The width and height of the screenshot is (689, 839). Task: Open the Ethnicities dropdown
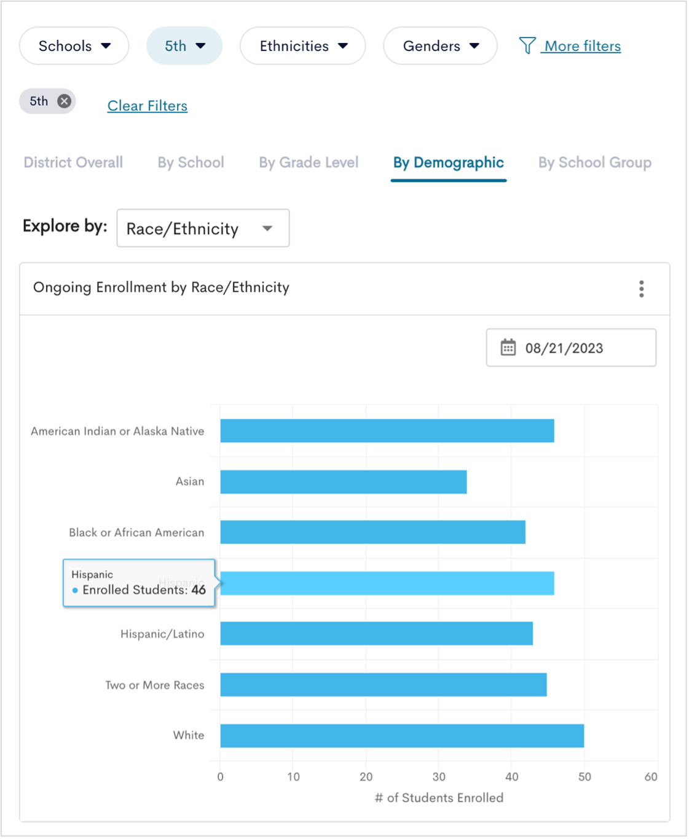pos(302,45)
